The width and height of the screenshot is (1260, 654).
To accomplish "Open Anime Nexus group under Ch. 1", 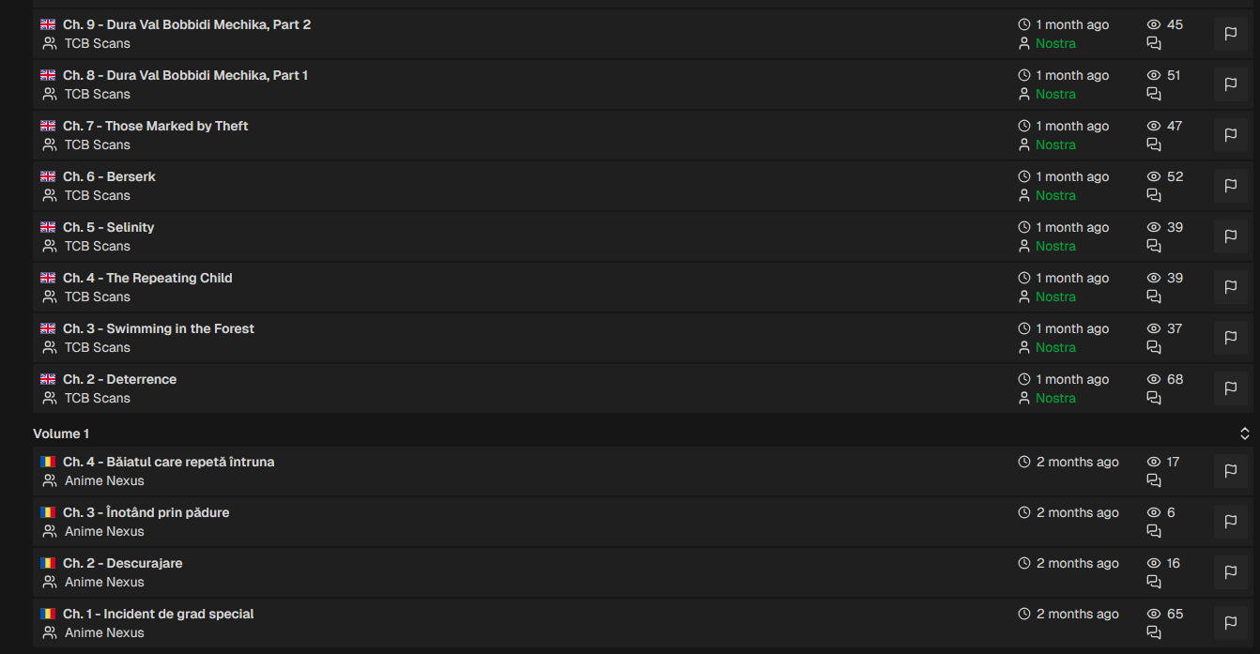I will tap(104, 632).
